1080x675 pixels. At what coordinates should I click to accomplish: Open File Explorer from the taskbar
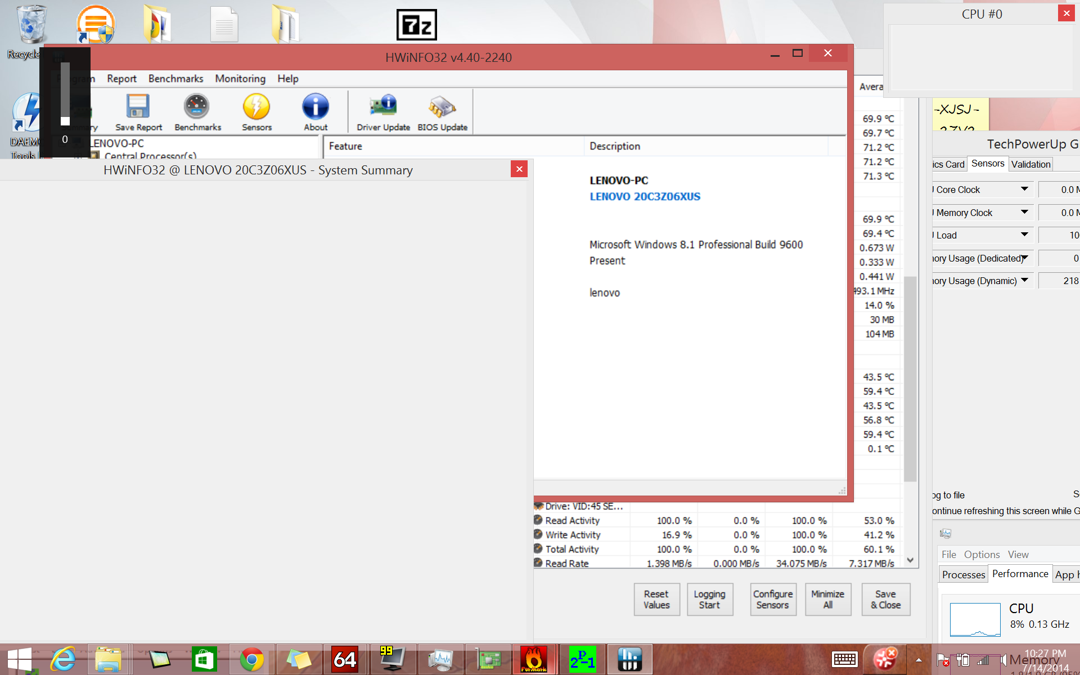tap(108, 659)
